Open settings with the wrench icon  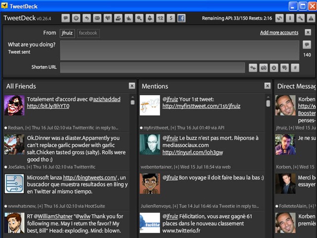coord(301,18)
